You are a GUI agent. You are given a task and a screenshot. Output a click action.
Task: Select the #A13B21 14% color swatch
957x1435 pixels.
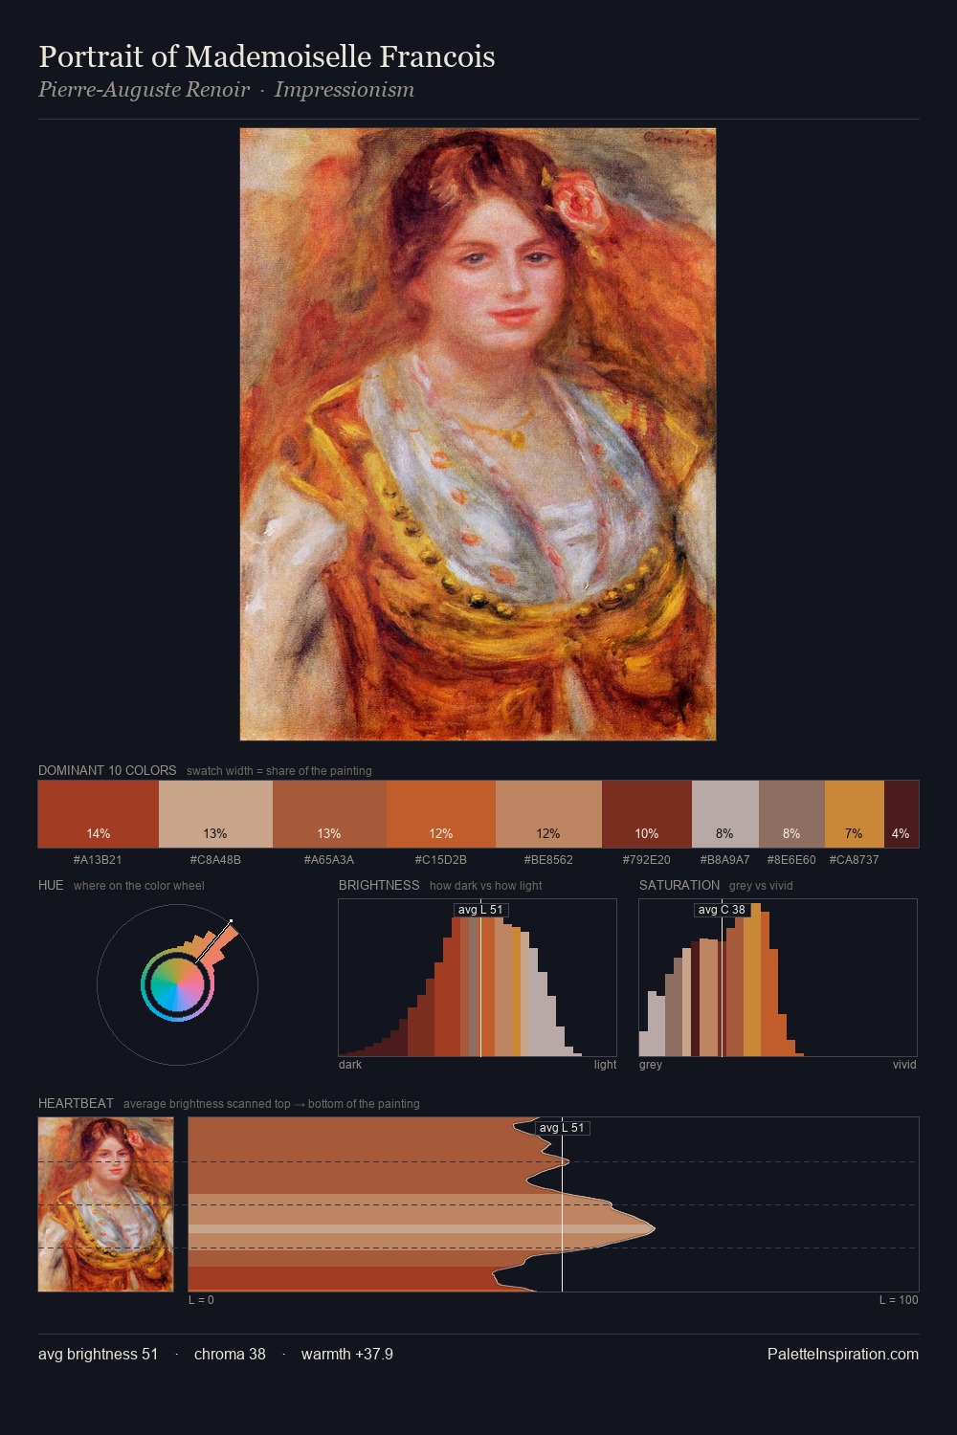[99, 814]
